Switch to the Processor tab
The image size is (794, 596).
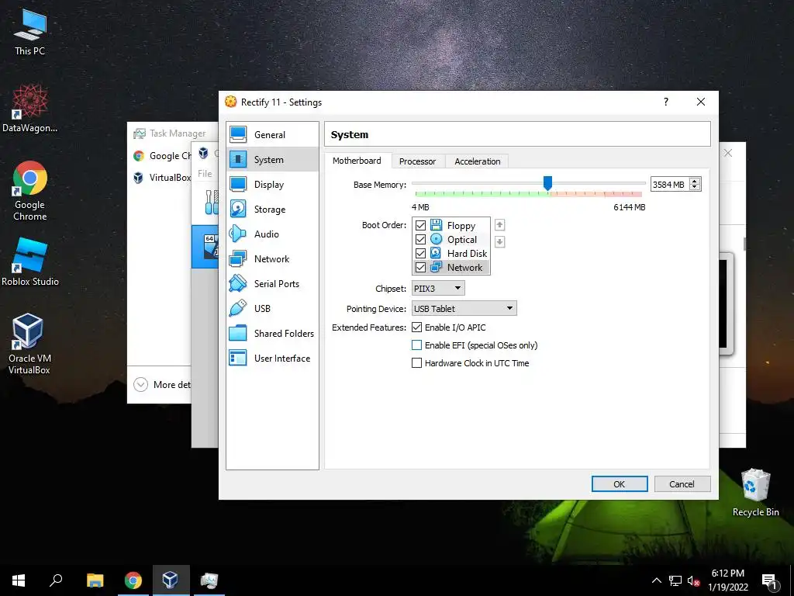point(417,161)
